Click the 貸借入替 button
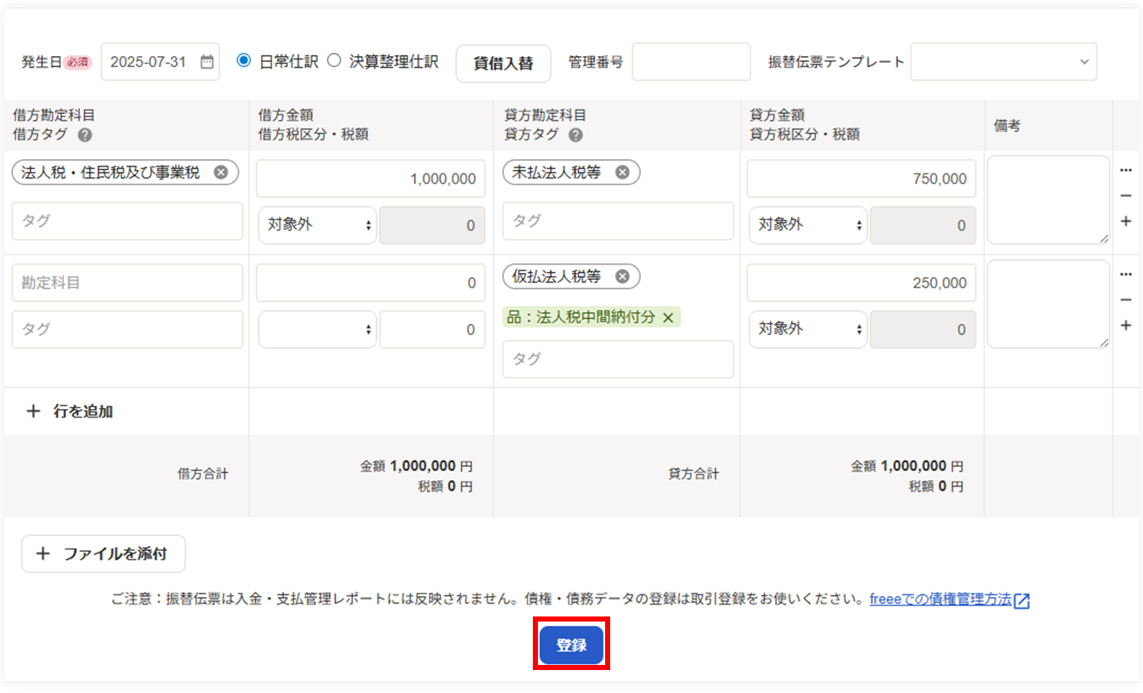This screenshot has height=693, width=1143. pyautogui.click(x=503, y=64)
